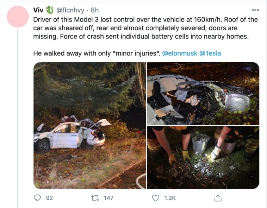Open the tweet via the 8h timestamp
The width and height of the screenshot is (267, 208).
(x=95, y=10)
